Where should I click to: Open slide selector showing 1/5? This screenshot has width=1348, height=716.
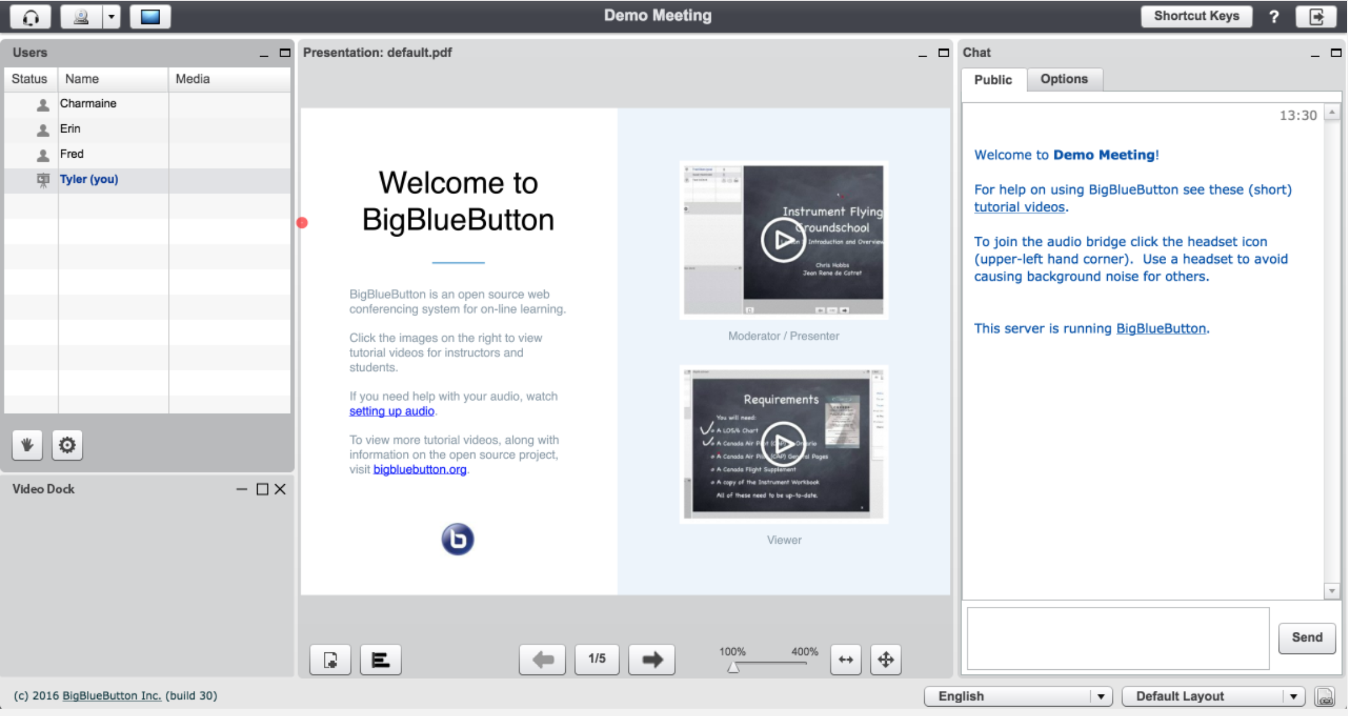pyautogui.click(x=597, y=659)
